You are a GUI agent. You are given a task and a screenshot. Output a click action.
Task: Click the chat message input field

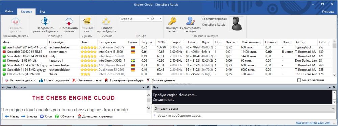[245, 115]
